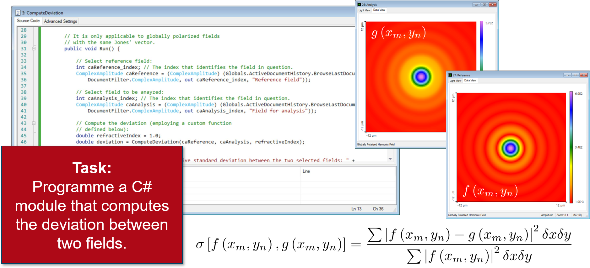The height and width of the screenshot is (268, 590).
Task: Click the Zoom: 8.1 status indicator
Action: [562, 215]
